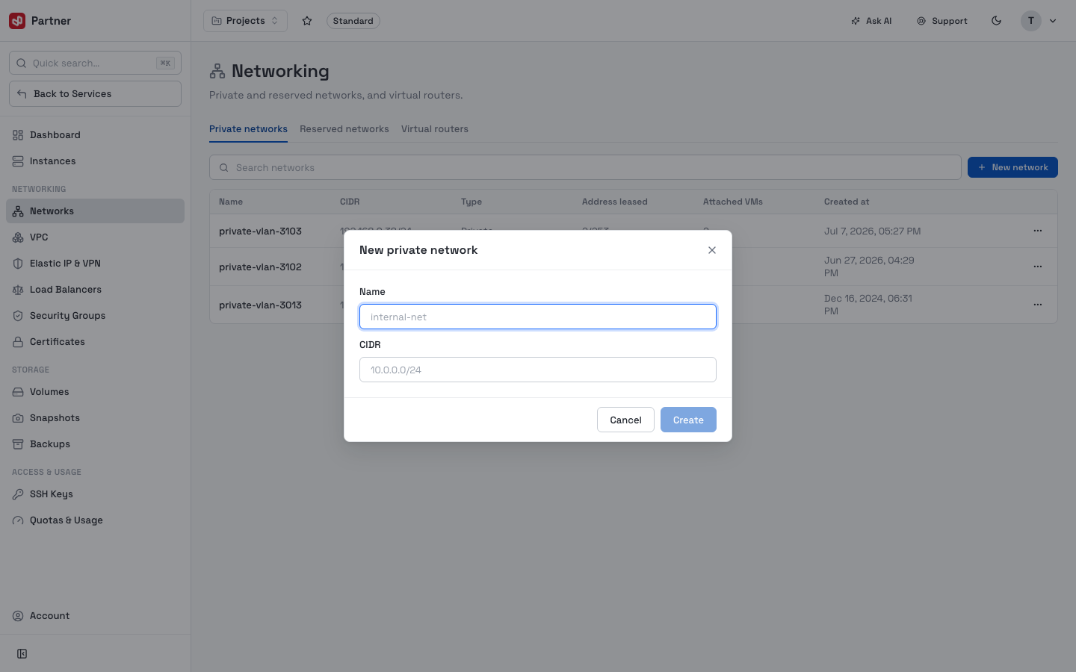The width and height of the screenshot is (1076, 672).
Task: Click the Networking header icon
Action: coord(217,71)
